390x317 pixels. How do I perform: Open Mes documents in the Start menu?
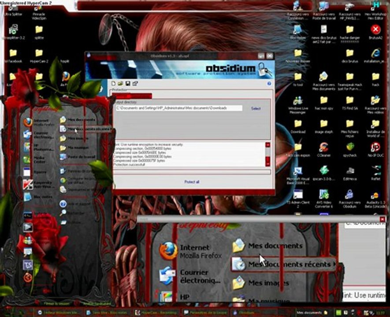pos(78,120)
